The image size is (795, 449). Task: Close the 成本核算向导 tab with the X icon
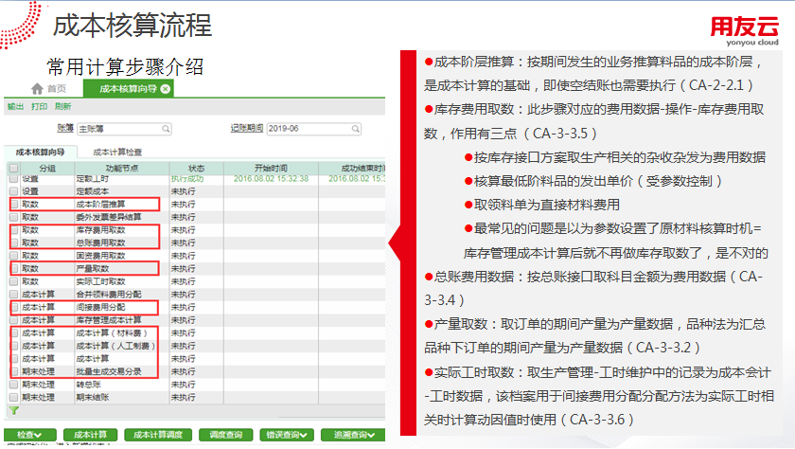(x=166, y=89)
